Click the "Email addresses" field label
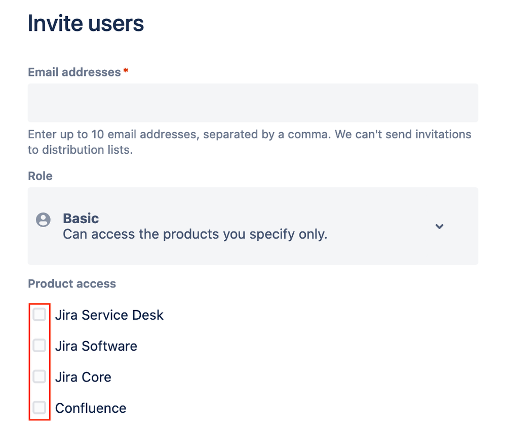This screenshot has width=506, height=424. (x=74, y=72)
